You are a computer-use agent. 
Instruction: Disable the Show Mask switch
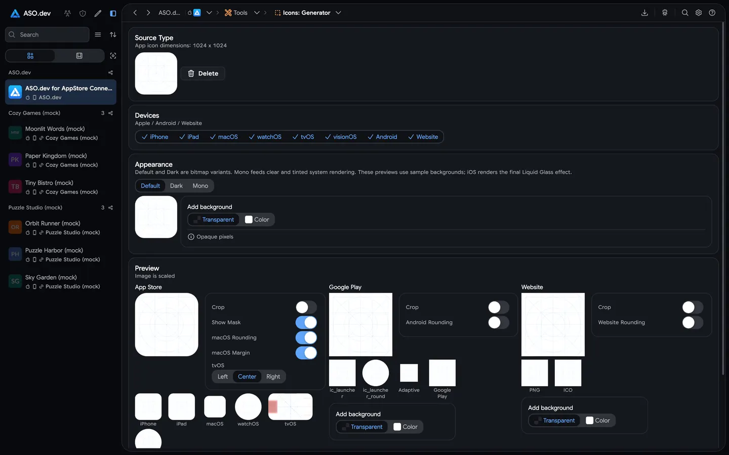click(x=306, y=322)
